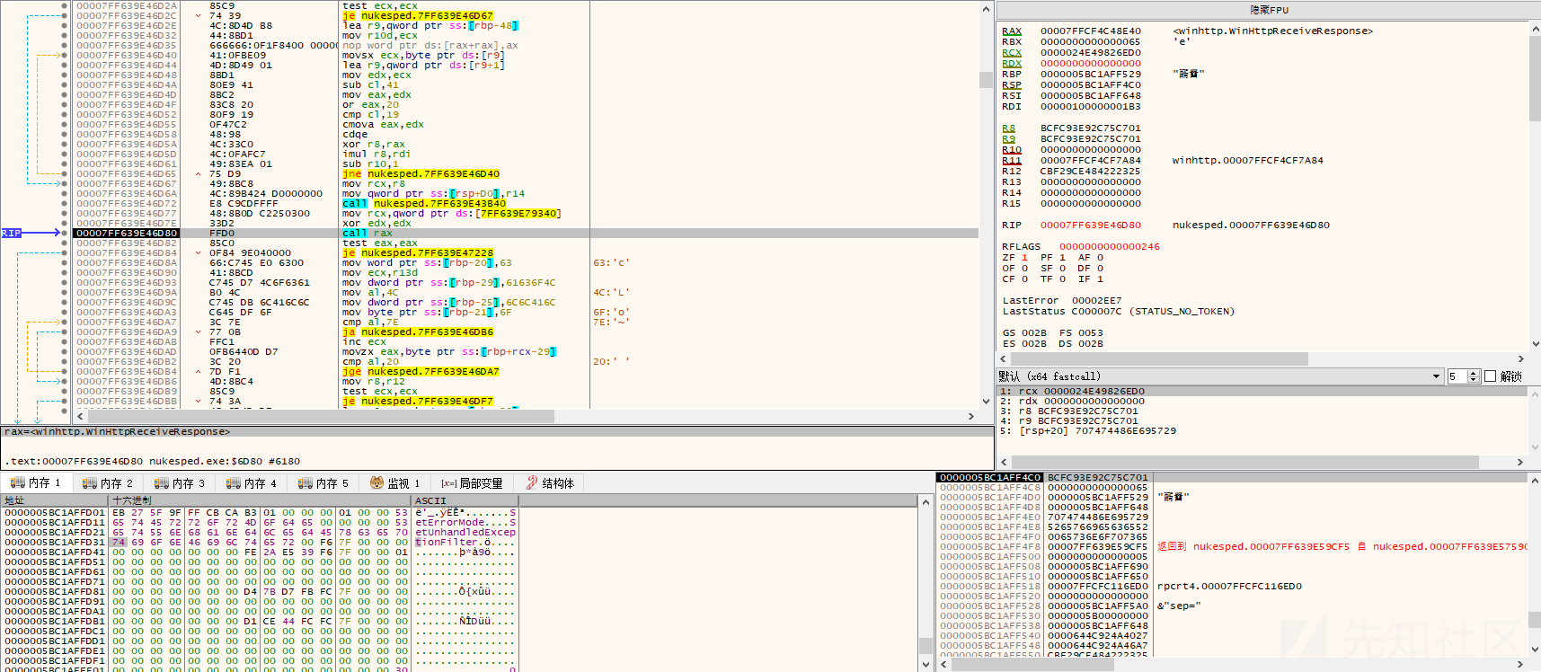The width and height of the screenshot is (1541, 672).
Task: Click the 隐藏FPU button above registers
Action: (1269, 10)
